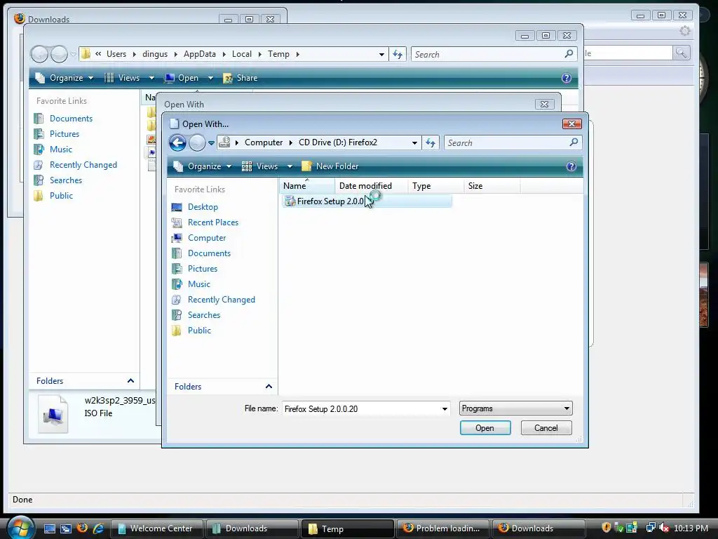Click the Back arrow in Open With dialog

[x=177, y=143]
